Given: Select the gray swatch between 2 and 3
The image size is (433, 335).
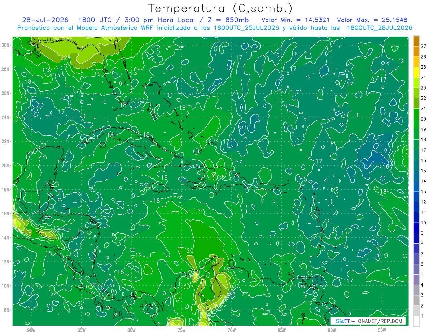Looking at the screenshot, I should [x=416, y=300].
